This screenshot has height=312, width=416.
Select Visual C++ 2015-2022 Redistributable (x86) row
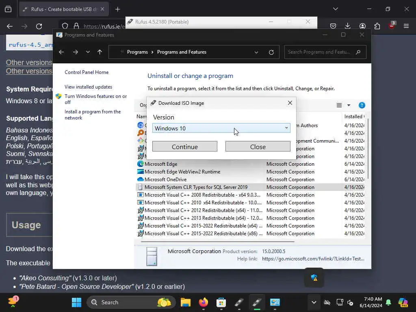(250, 233)
